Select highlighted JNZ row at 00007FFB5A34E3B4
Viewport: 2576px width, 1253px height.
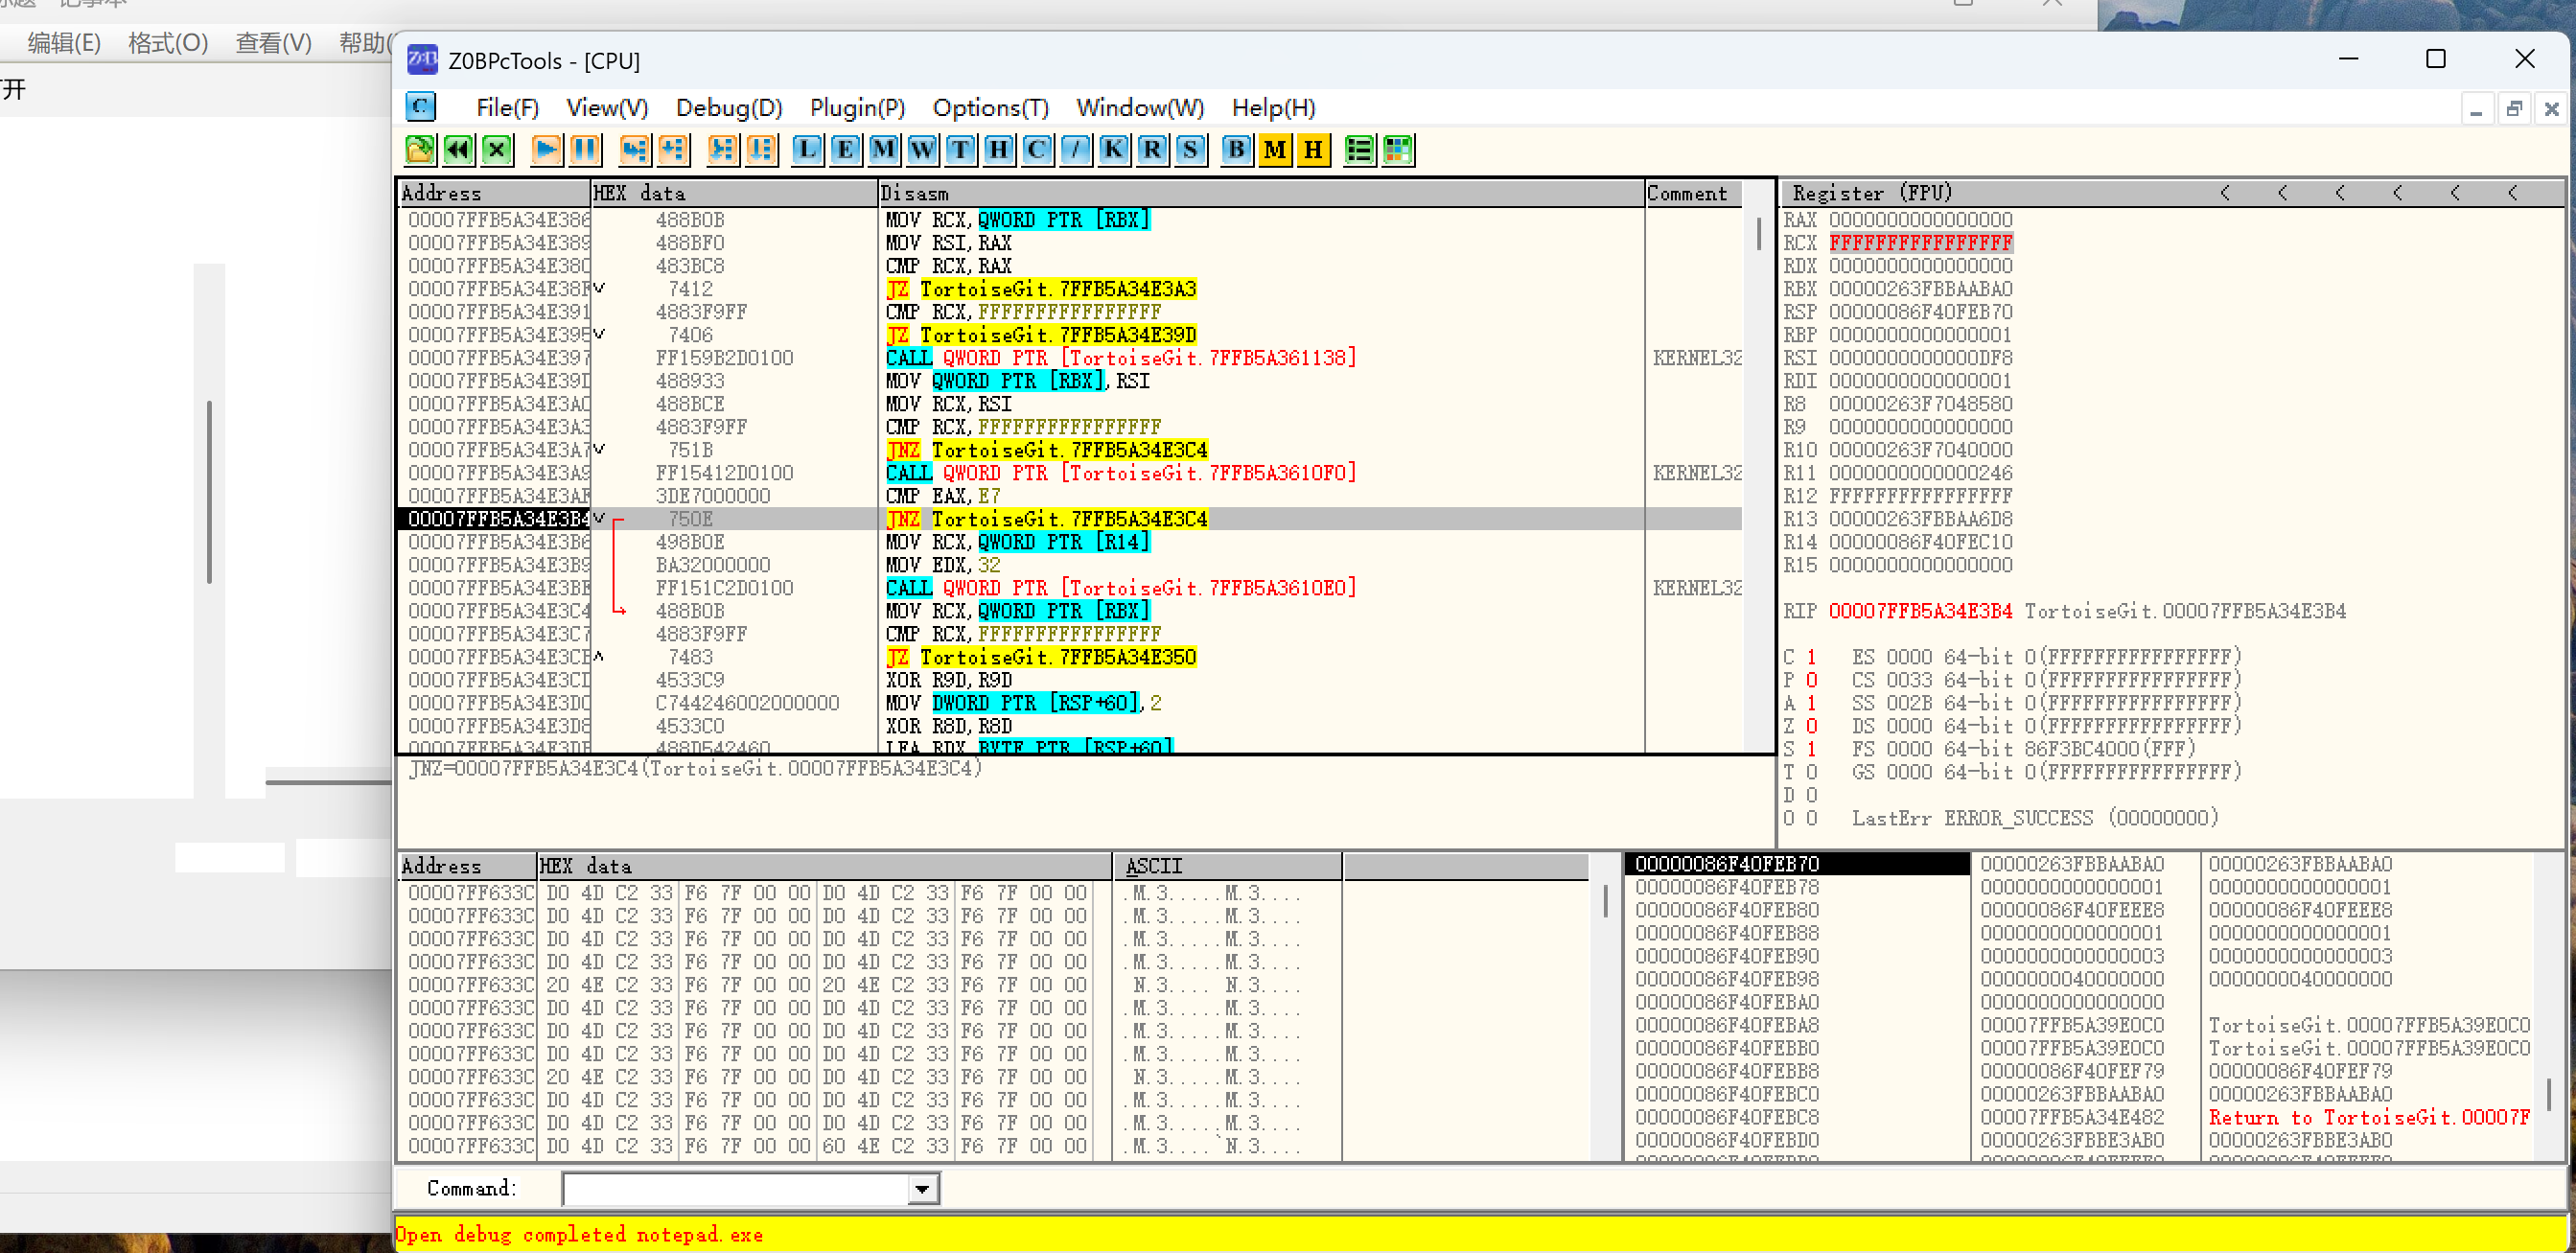tap(1070, 519)
